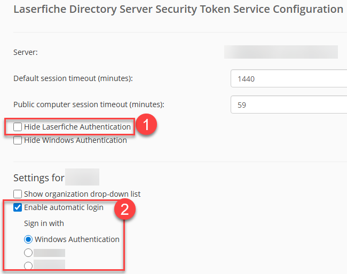
Task: Select the Windows Authentication radio button
Action: 28,239
